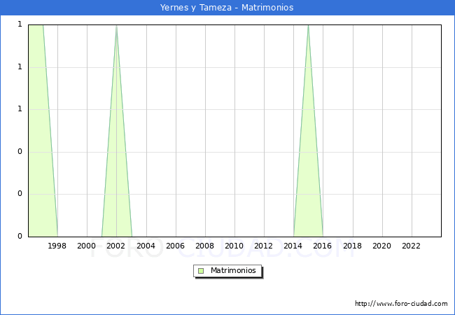The image size is (455, 315).
Task: Select the 2020 x-axis label
Action: (x=382, y=246)
